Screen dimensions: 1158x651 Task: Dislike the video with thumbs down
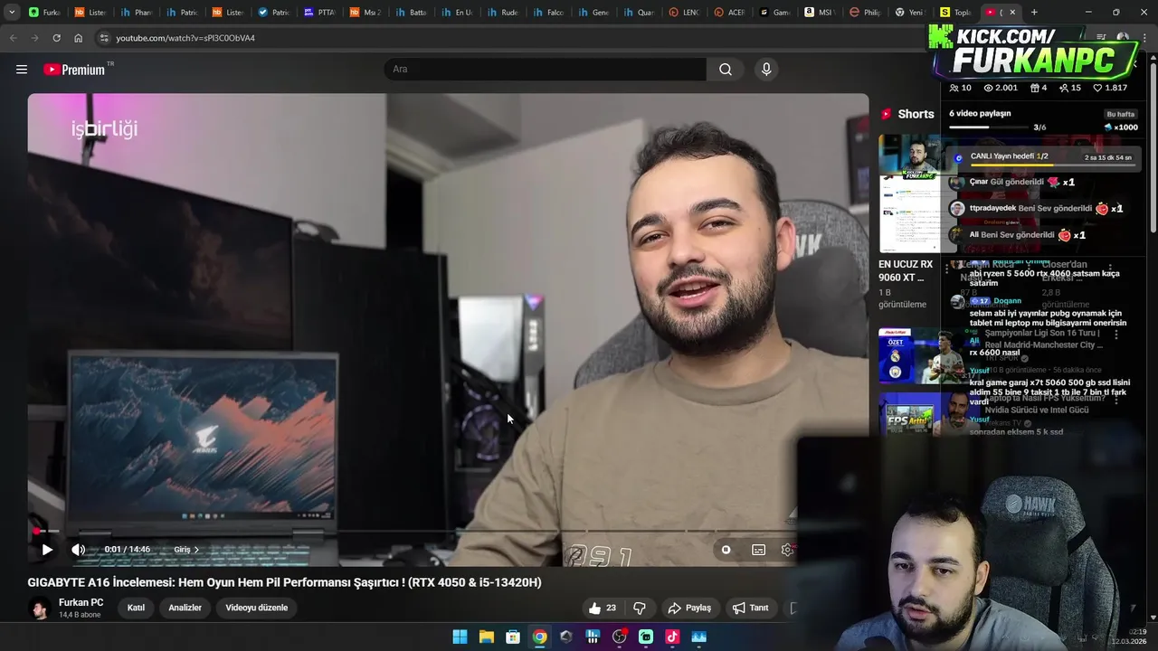tap(640, 608)
